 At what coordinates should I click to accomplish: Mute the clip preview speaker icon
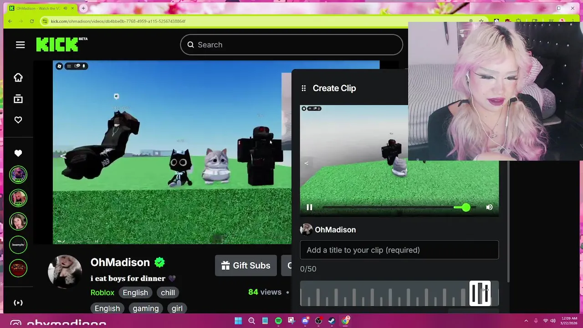(x=489, y=207)
